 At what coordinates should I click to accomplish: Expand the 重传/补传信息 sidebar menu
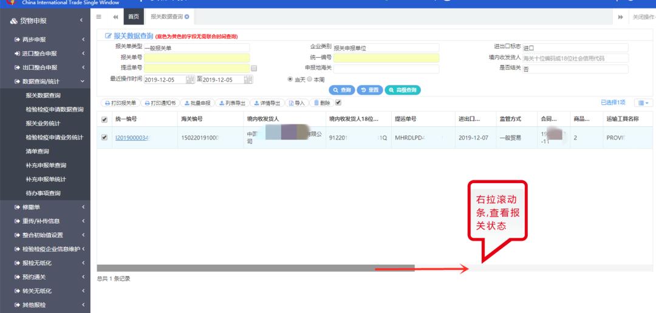coord(45,221)
